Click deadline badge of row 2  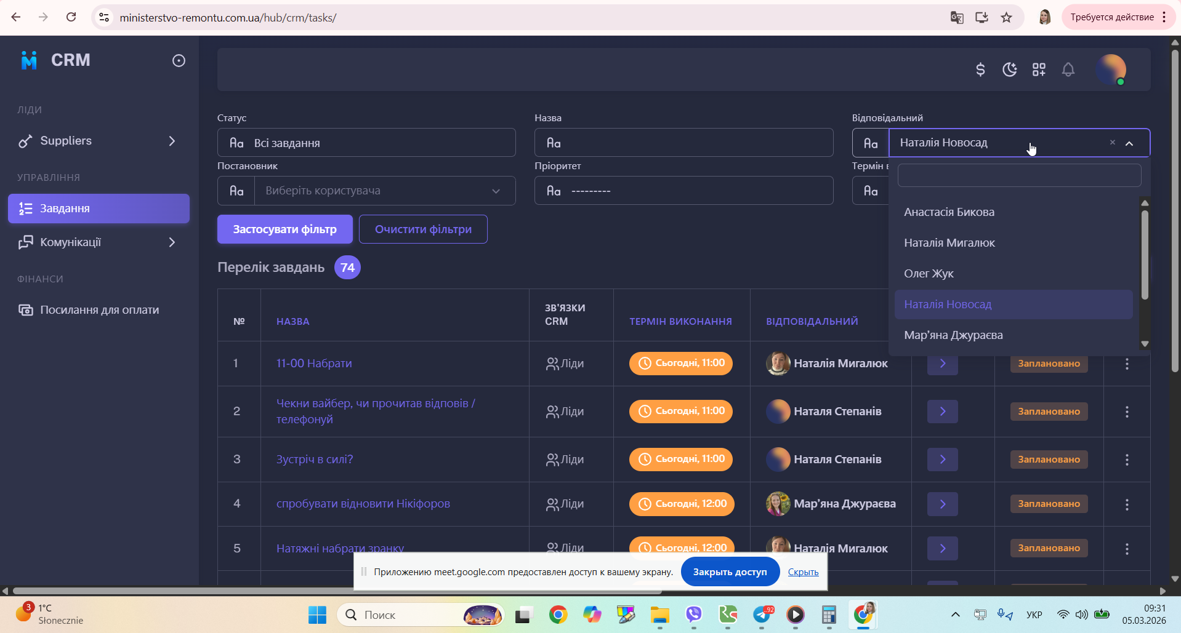click(681, 411)
